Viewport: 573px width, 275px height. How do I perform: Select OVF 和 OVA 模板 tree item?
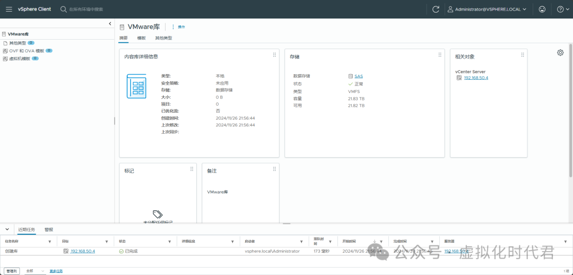tap(27, 51)
